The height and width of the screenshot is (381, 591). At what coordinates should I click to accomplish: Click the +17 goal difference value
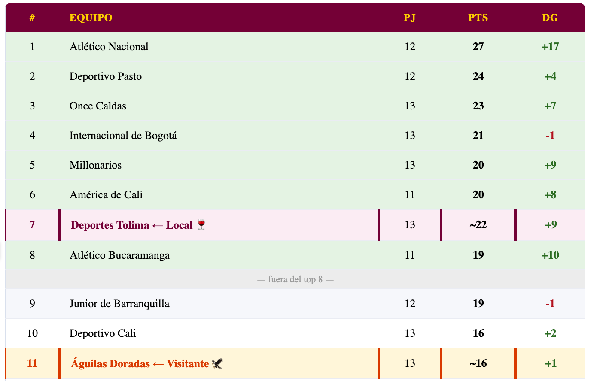click(550, 47)
